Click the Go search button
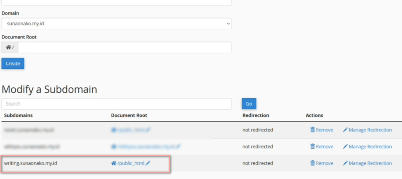The image size is (402, 179). coord(249,104)
